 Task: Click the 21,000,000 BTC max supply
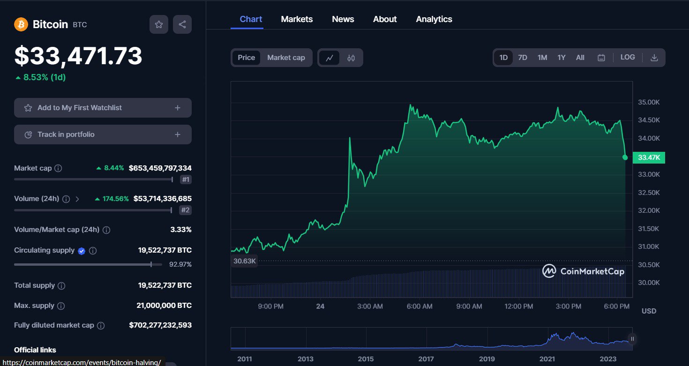tap(164, 306)
